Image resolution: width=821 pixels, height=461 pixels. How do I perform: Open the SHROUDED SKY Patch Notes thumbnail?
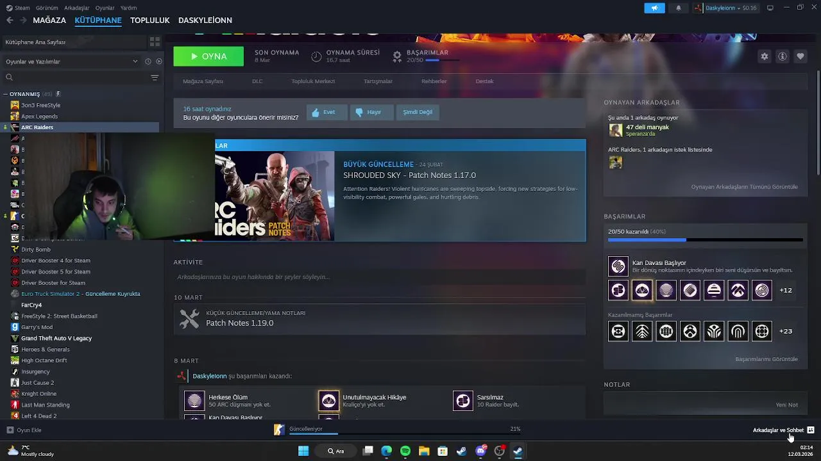(275, 196)
